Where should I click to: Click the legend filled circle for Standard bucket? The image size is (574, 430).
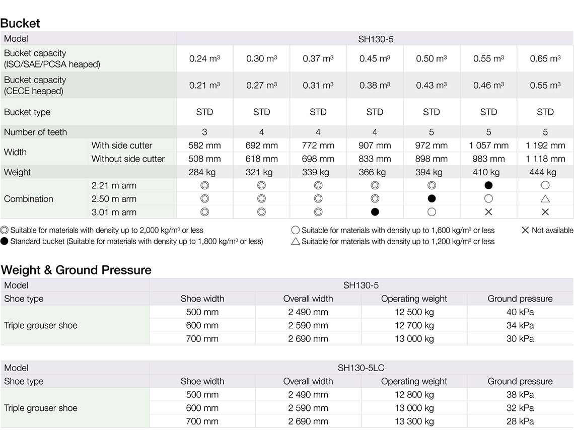(5, 241)
